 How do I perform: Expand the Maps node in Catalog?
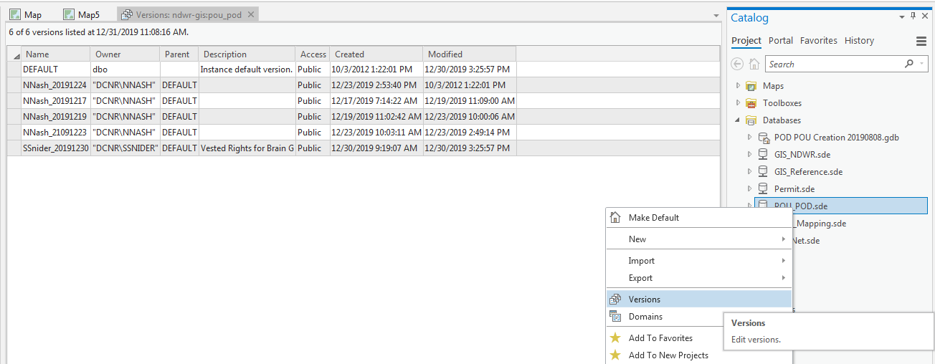[x=738, y=86]
